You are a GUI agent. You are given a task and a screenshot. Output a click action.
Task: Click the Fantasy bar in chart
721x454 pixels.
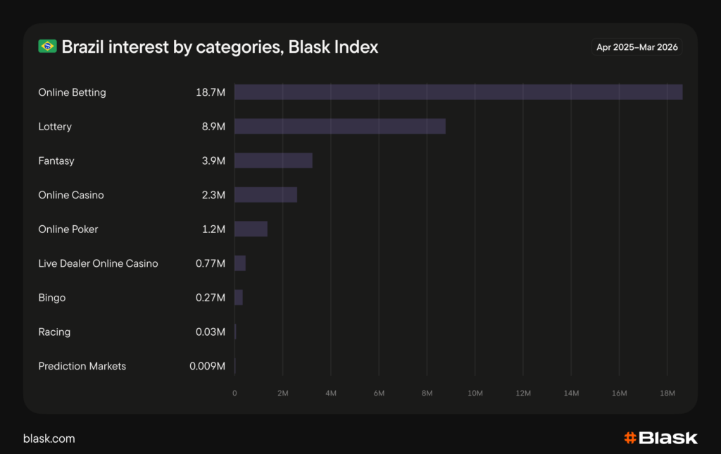(x=273, y=160)
